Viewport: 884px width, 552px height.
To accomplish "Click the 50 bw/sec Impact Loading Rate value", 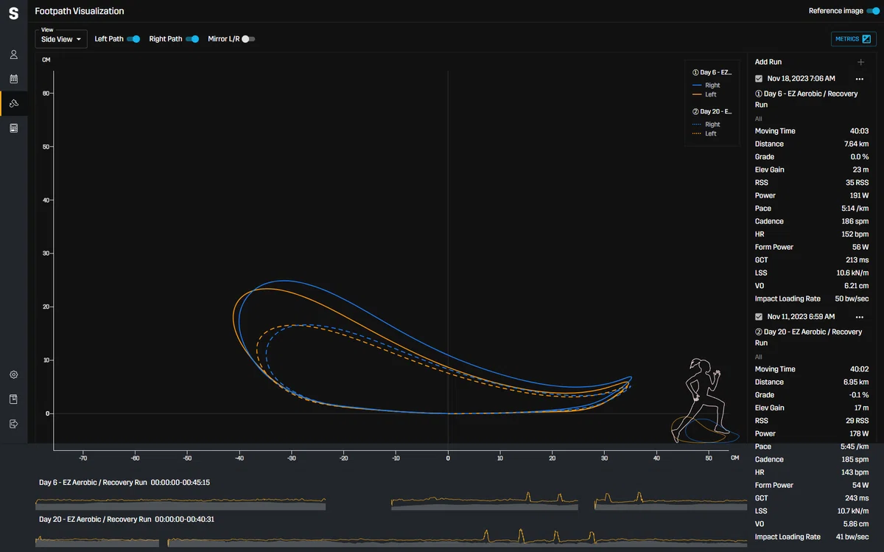I will (x=852, y=299).
